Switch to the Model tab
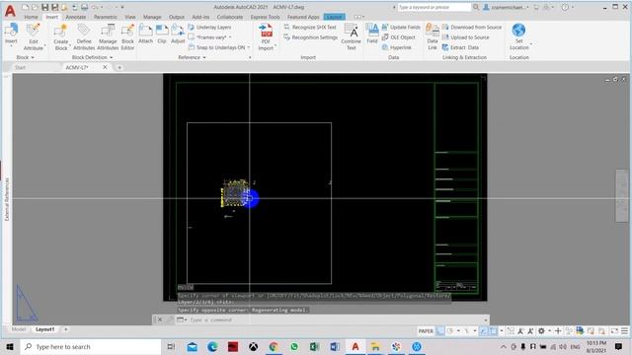The image size is (632, 355). (x=19, y=329)
